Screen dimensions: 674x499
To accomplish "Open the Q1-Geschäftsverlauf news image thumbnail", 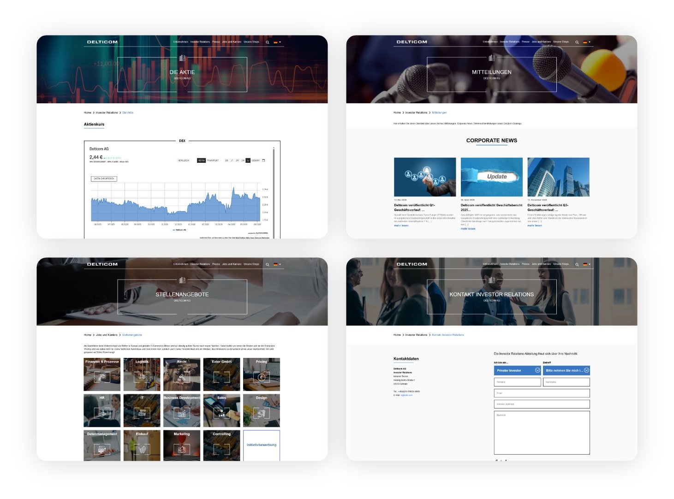I will [425, 177].
